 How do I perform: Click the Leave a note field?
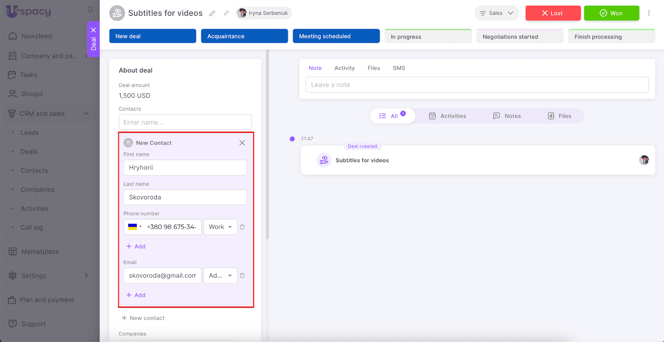[x=477, y=85]
